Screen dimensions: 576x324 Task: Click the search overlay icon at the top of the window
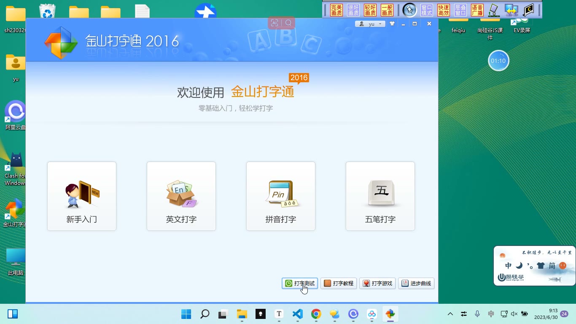pos(288,23)
